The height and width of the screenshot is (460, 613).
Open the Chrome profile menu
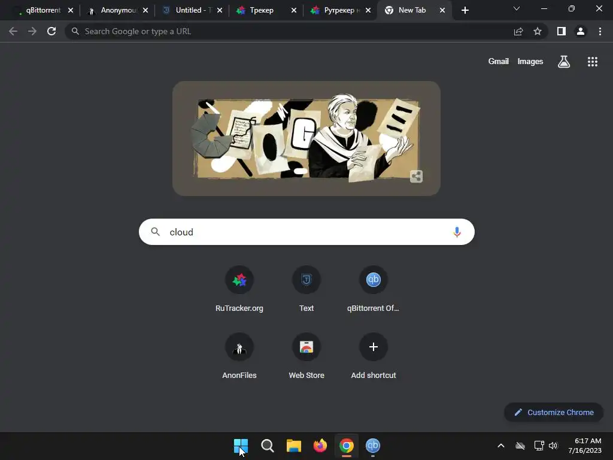point(581,31)
